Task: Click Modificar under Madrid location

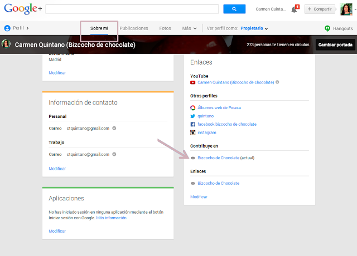Action: [57, 73]
